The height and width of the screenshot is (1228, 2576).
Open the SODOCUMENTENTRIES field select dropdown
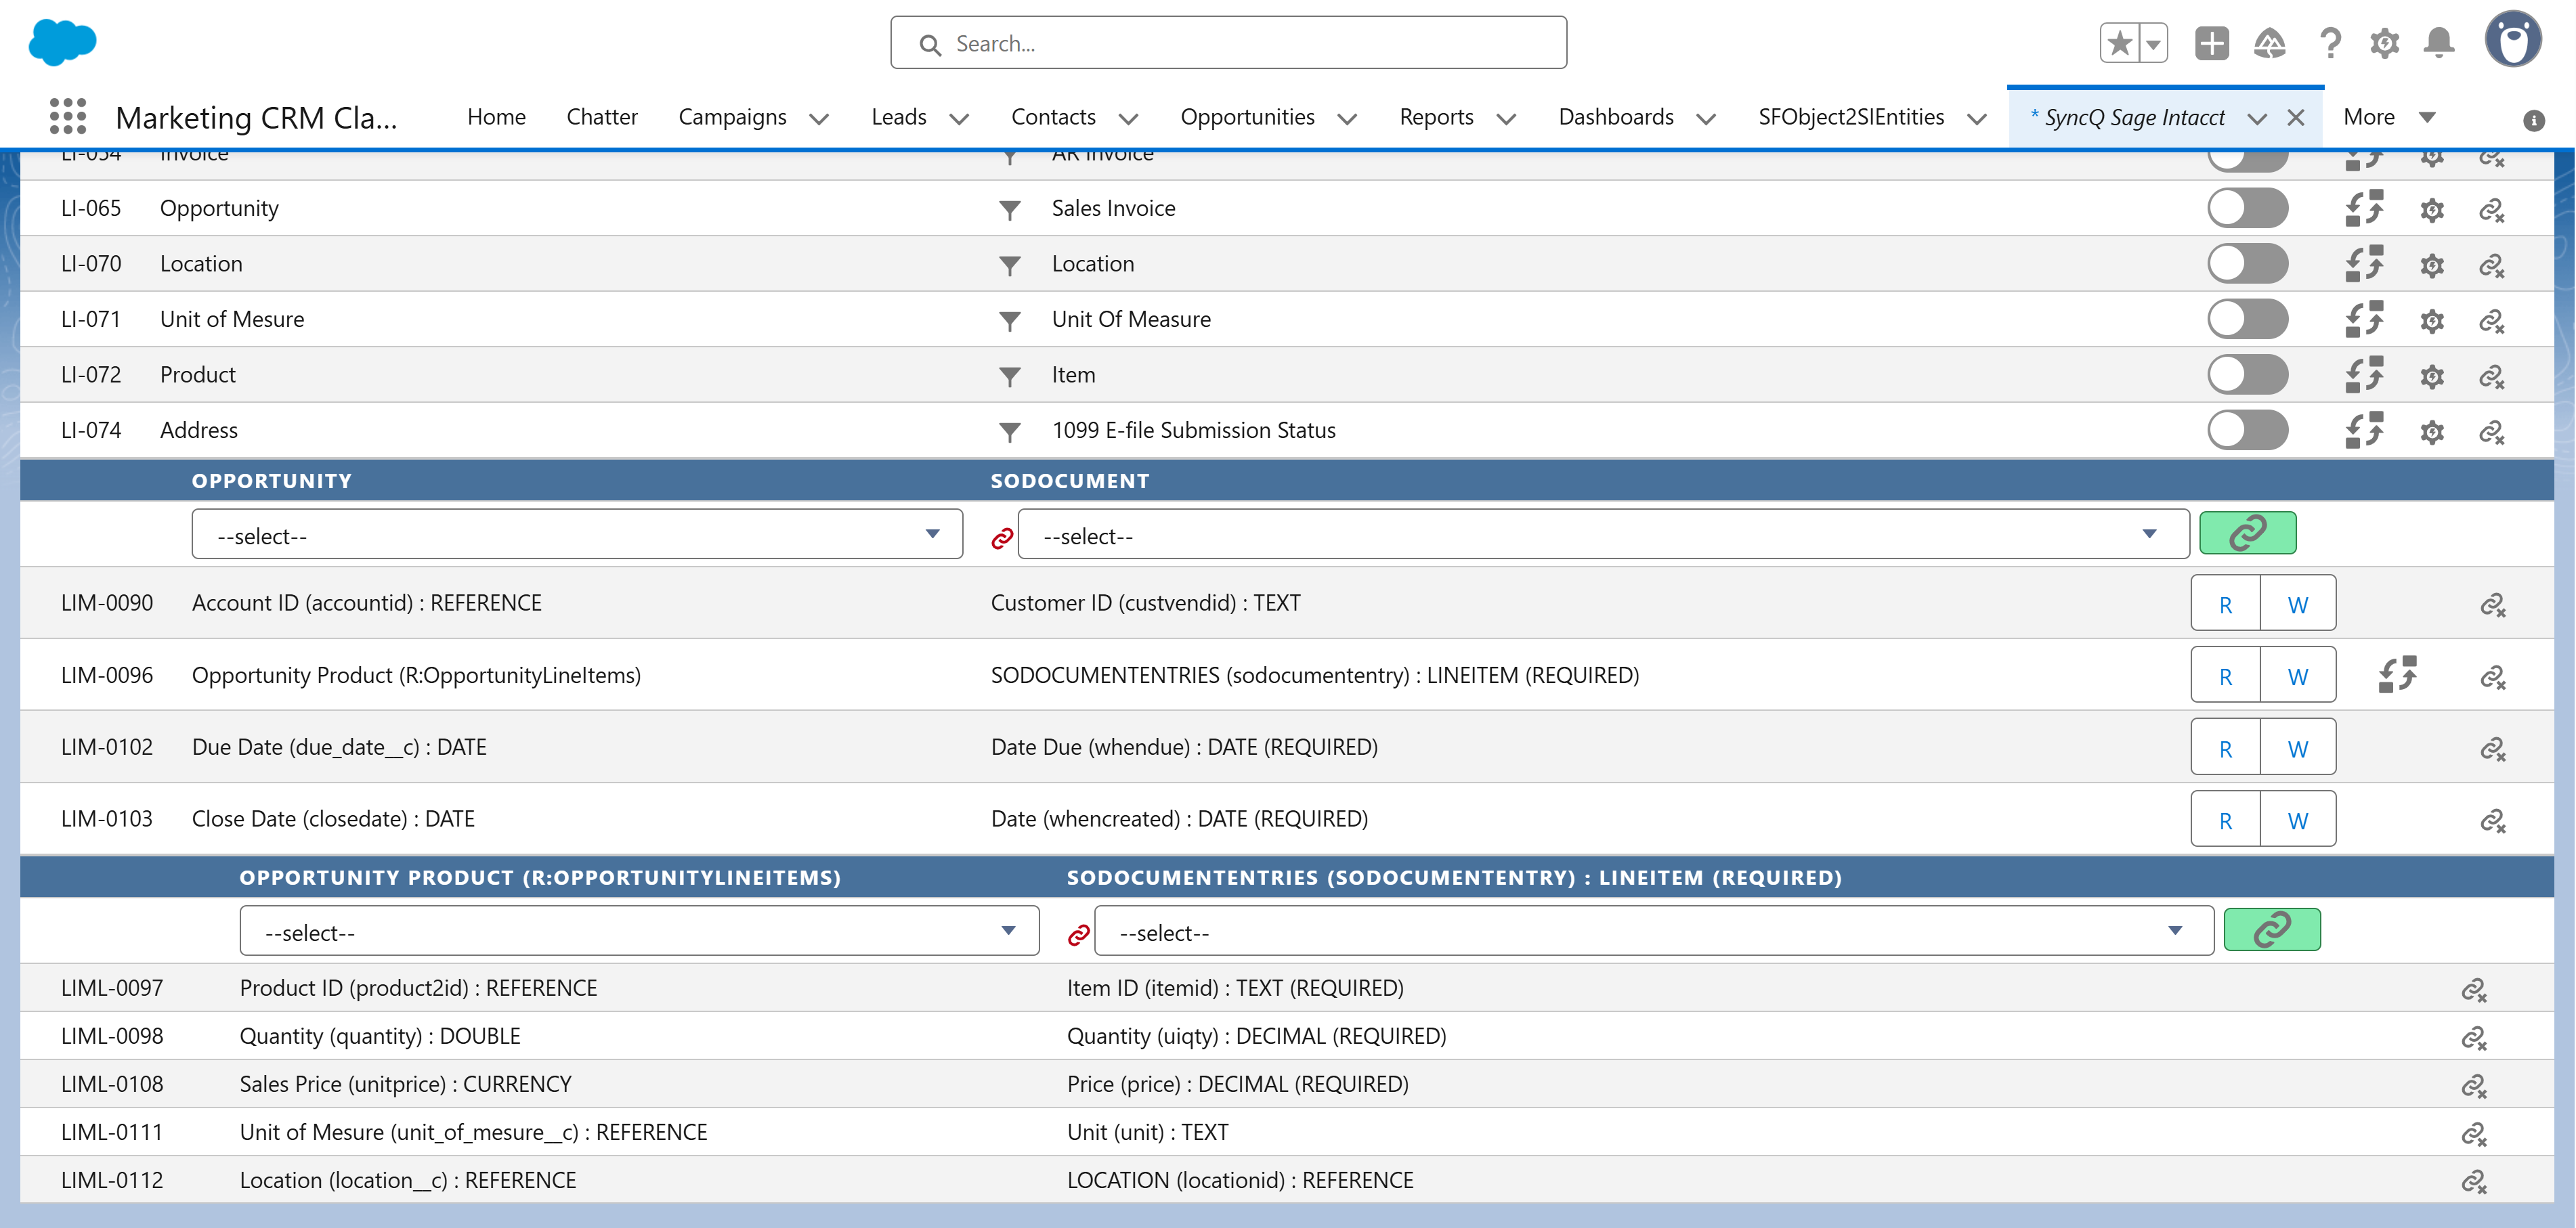[x=1654, y=931]
